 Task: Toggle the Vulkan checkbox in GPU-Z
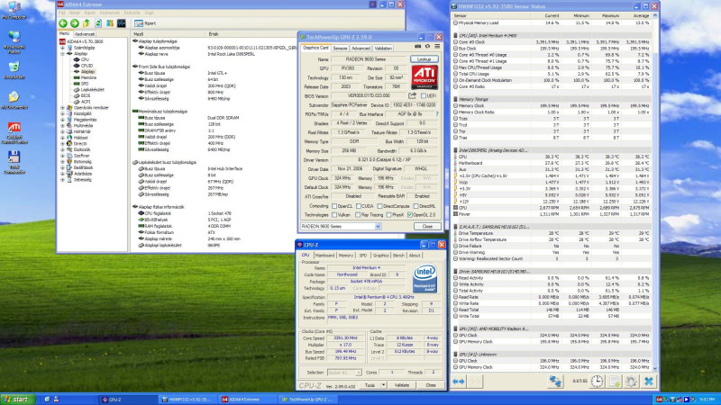(334, 215)
